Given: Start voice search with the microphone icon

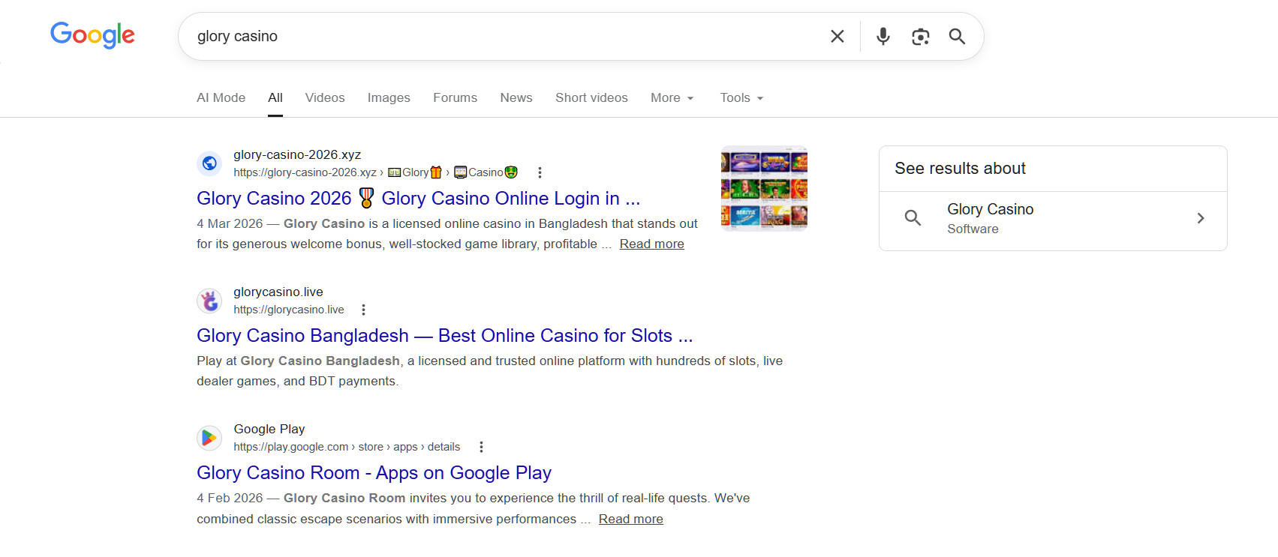Looking at the screenshot, I should [883, 36].
